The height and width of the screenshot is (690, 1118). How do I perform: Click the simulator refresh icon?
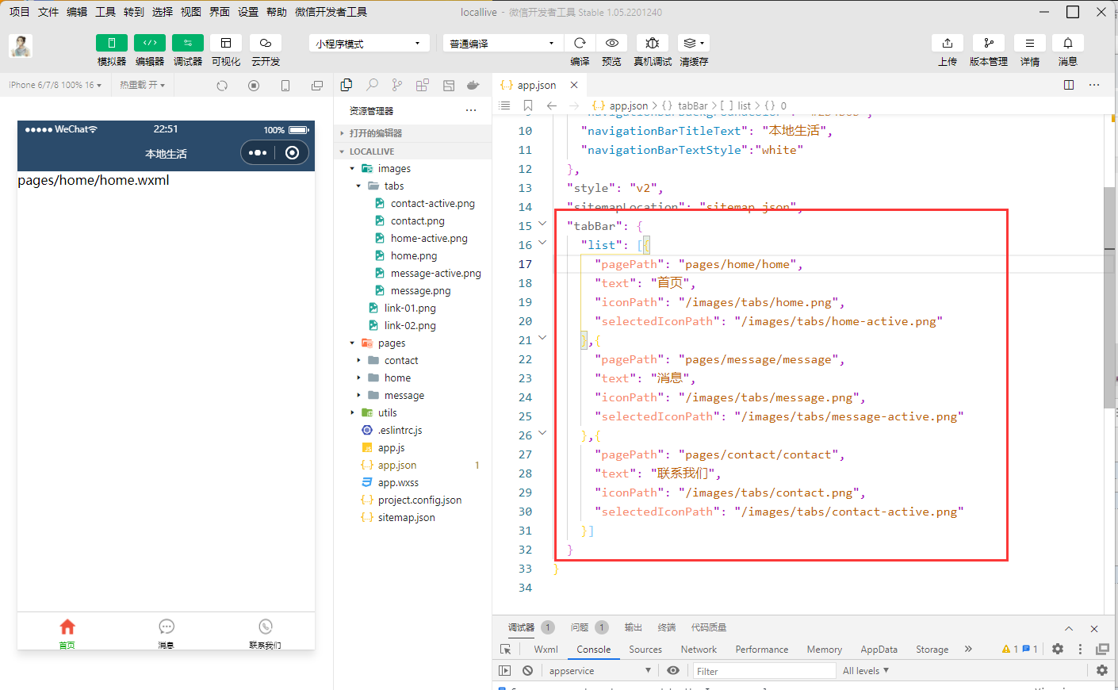point(222,86)
